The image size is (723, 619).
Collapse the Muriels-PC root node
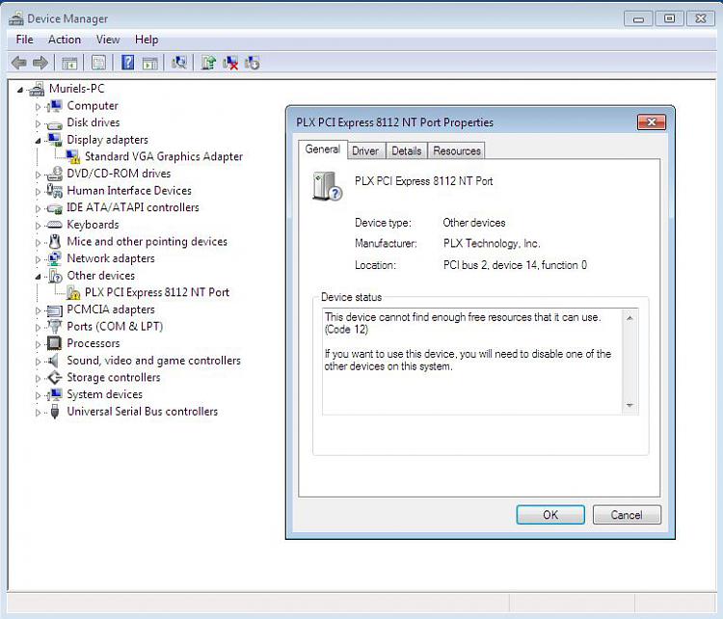tap(20, 90)
